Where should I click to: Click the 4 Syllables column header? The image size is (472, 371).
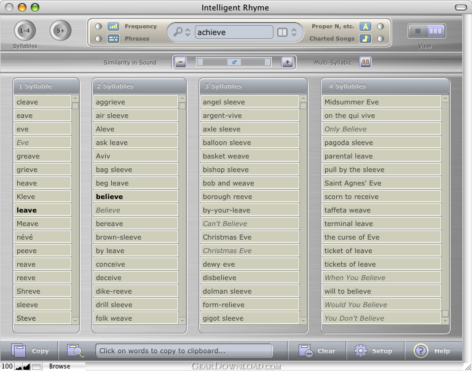385,86
